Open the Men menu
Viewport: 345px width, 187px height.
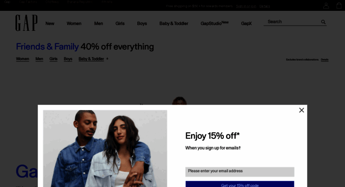coord(99,23)
